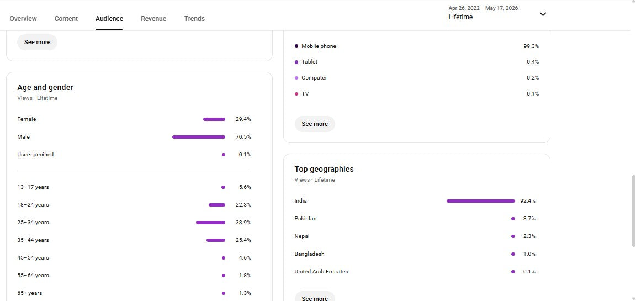636x301 pixels.
Task: Switch to the Content tab
Action: click(66, 19)
